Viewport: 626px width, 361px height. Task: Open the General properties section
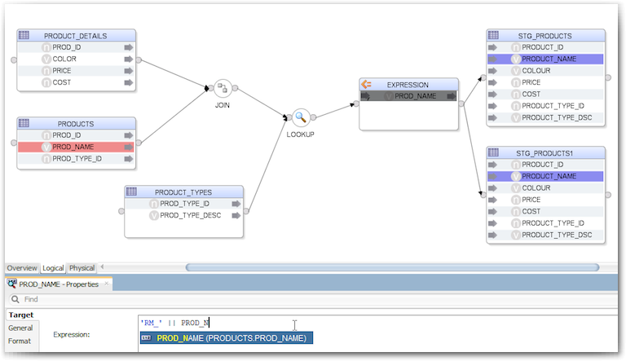[x=20, y=328]
